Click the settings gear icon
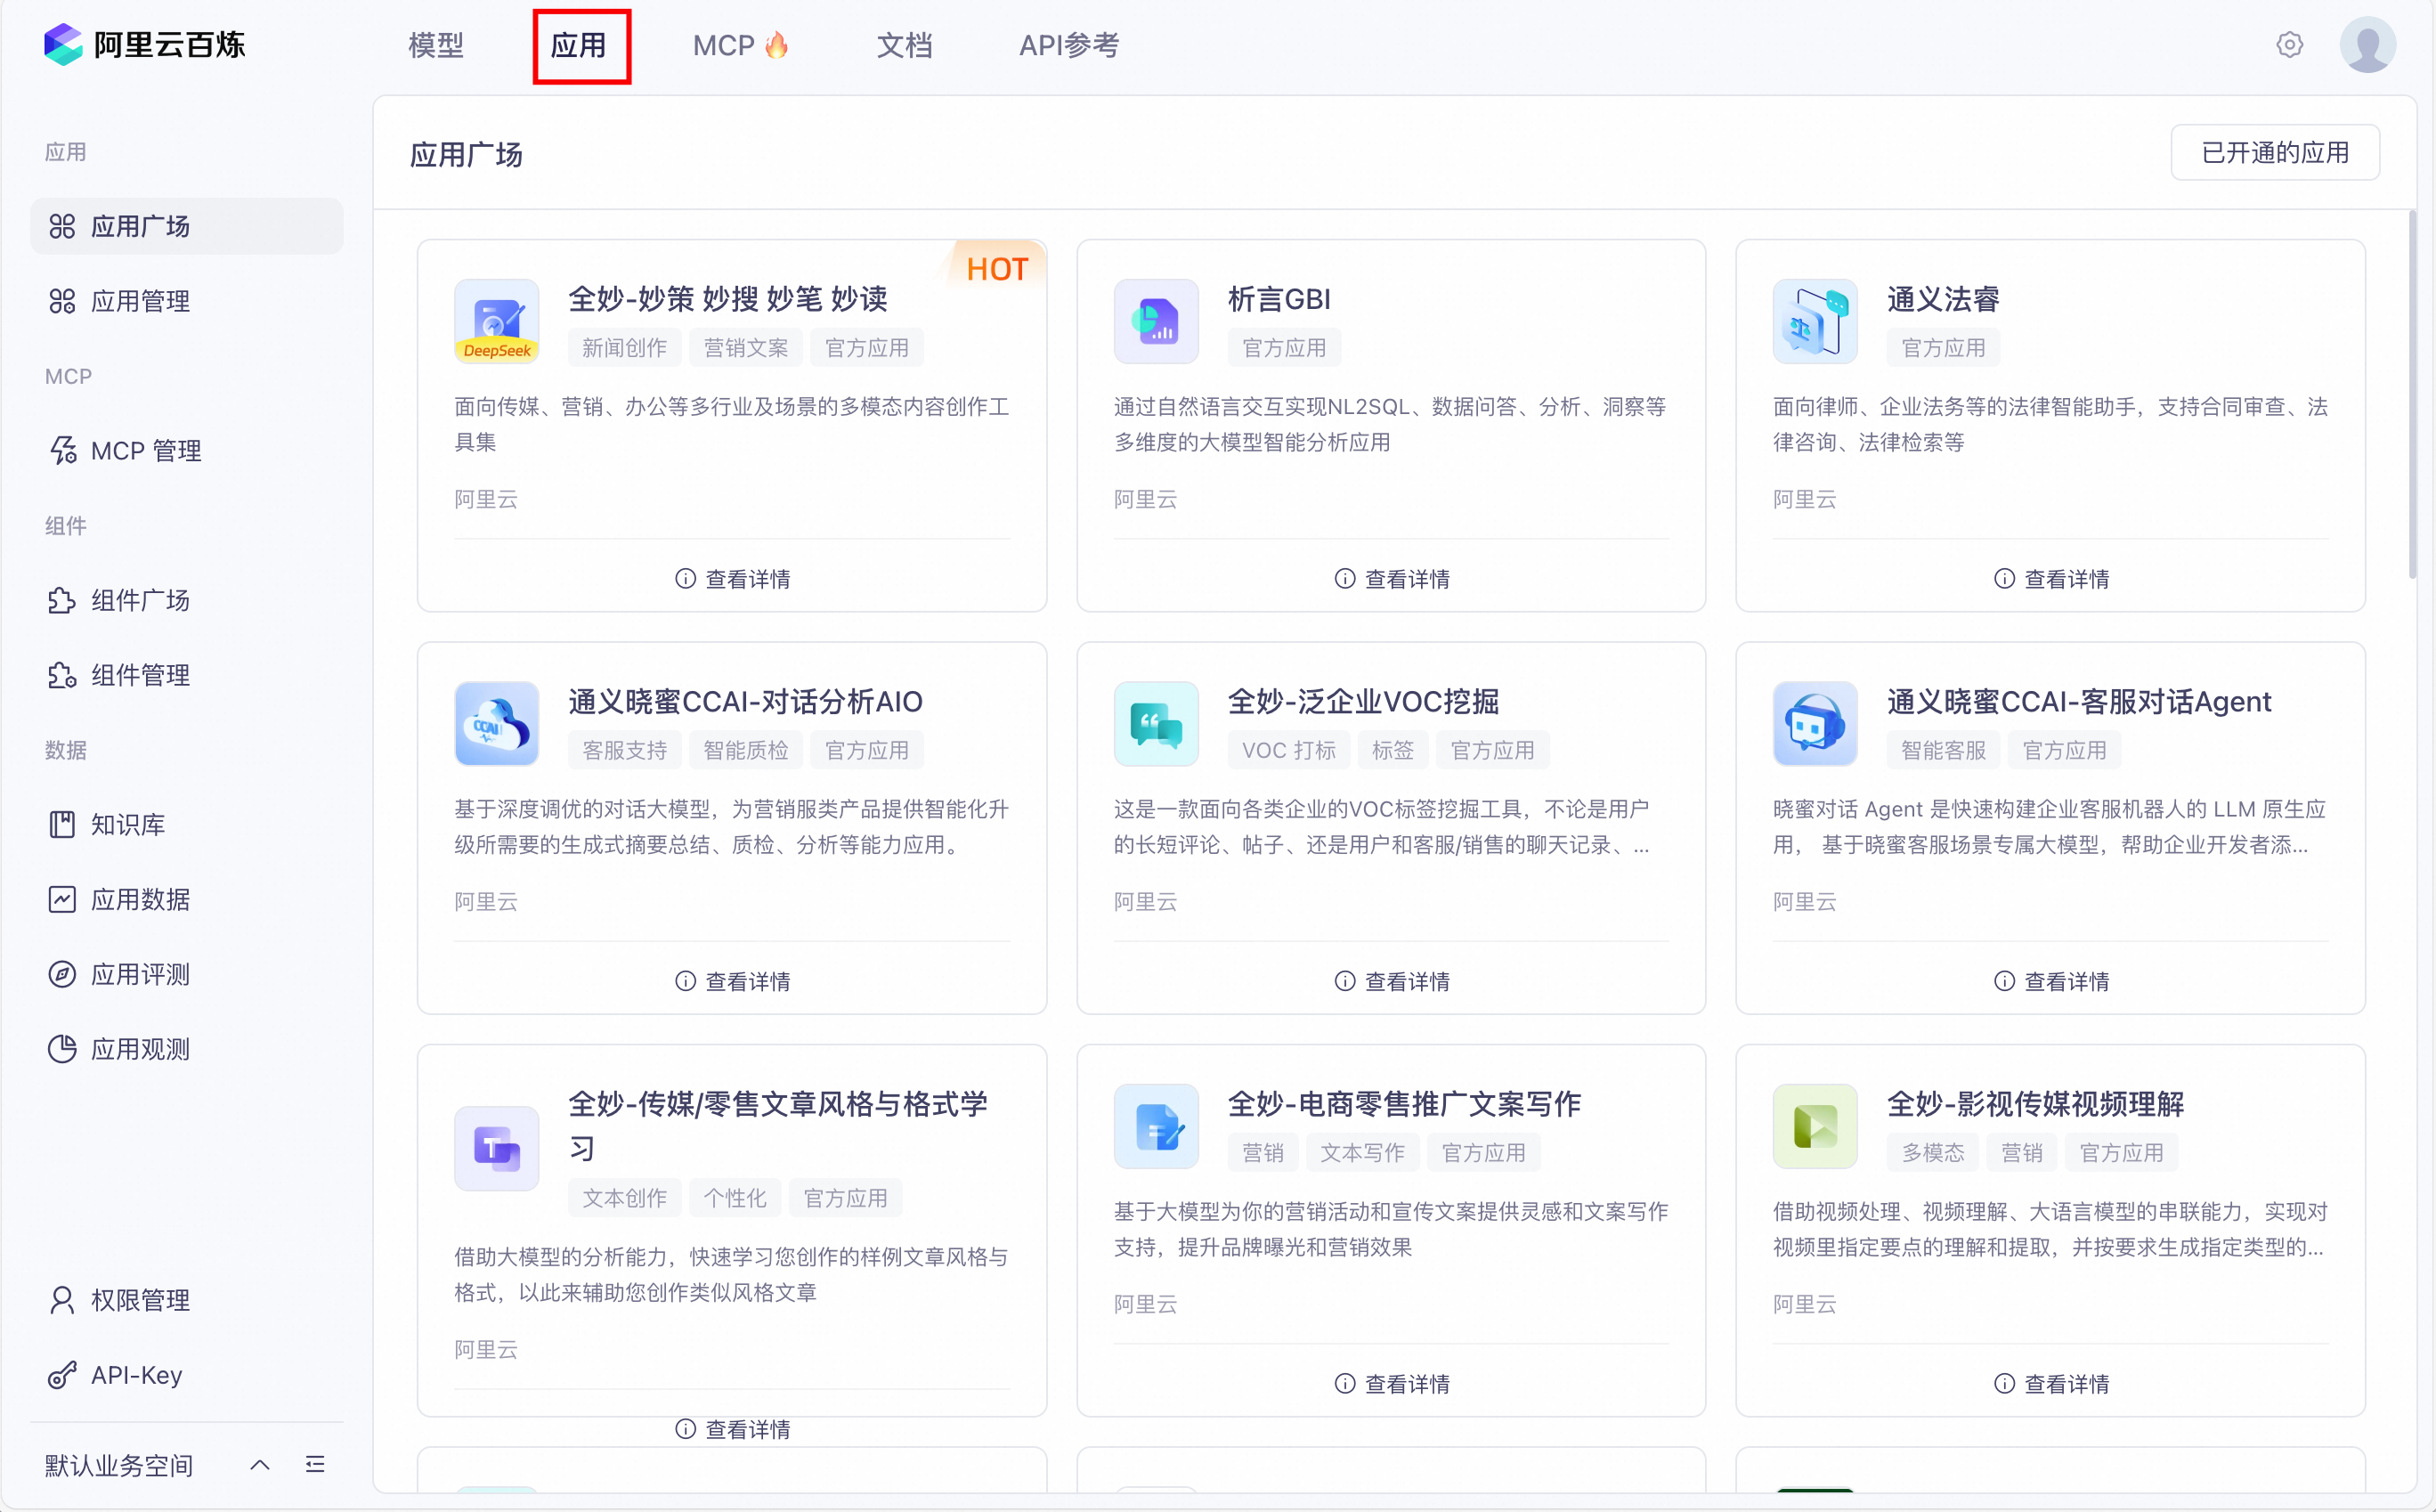2436x1512 pixels. click(x=2289, y=45)
